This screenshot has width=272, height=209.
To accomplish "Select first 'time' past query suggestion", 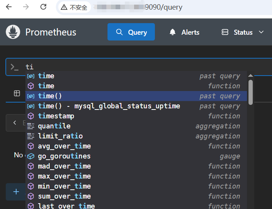I will [136, 76].
